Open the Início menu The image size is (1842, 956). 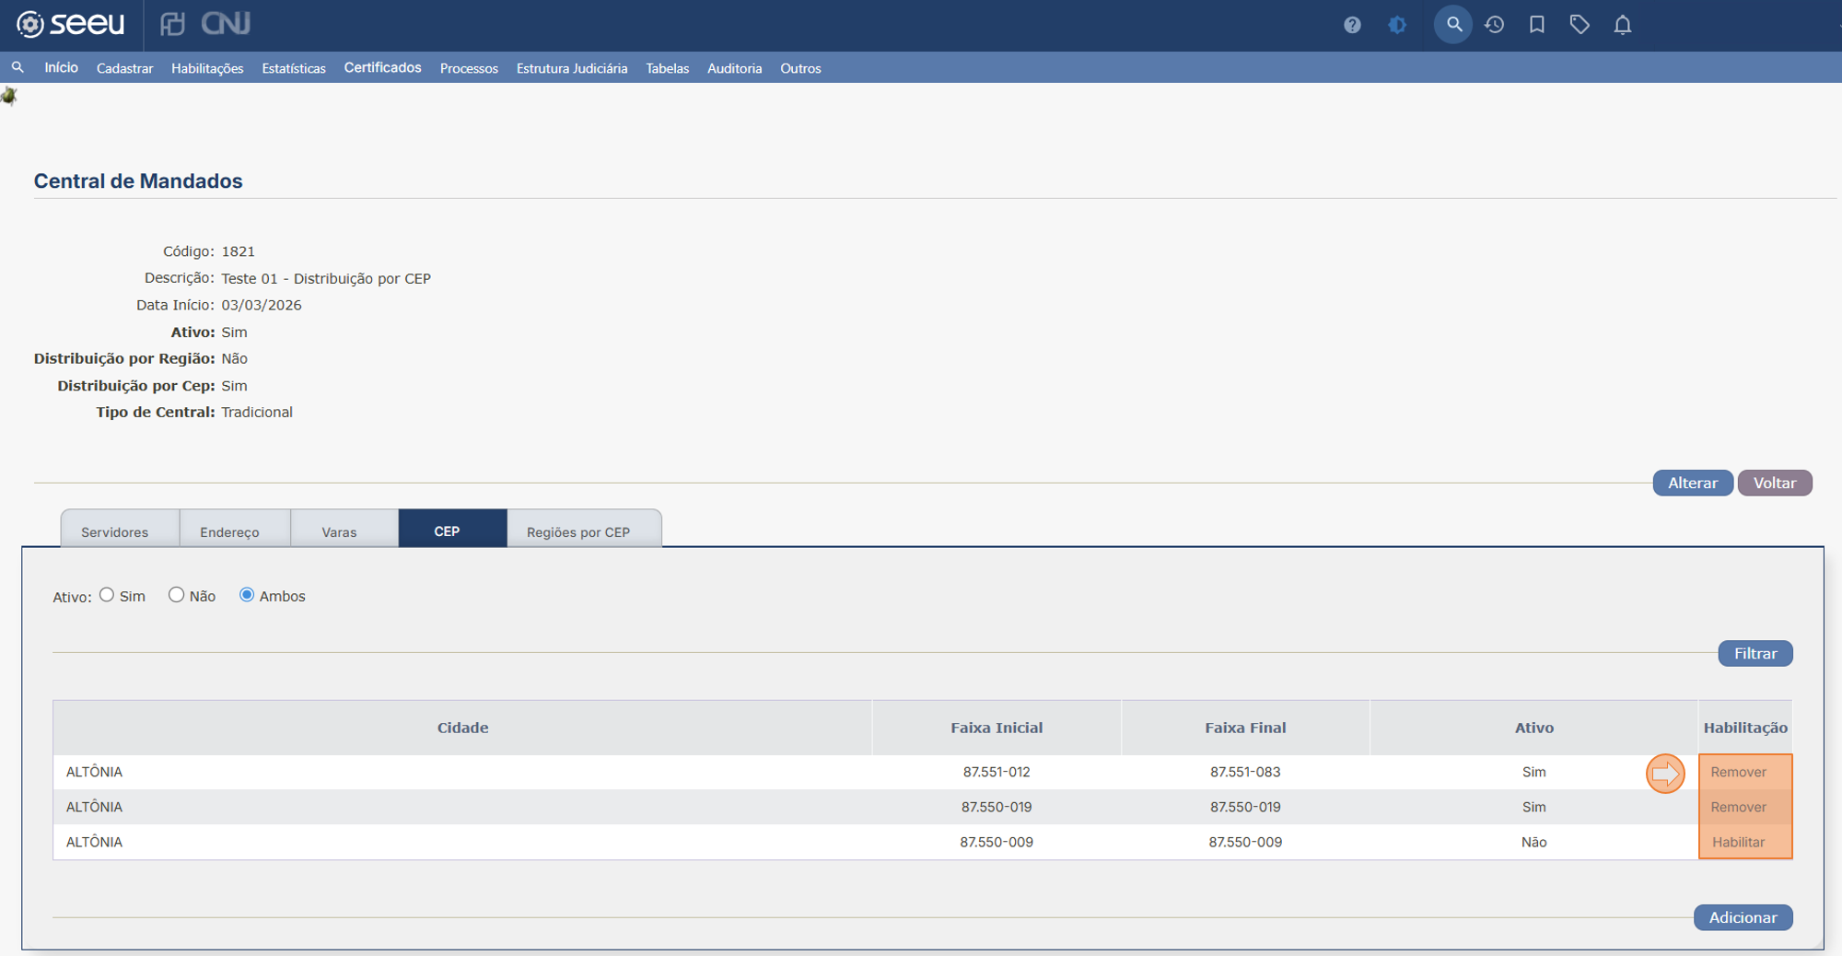[61, 68]
